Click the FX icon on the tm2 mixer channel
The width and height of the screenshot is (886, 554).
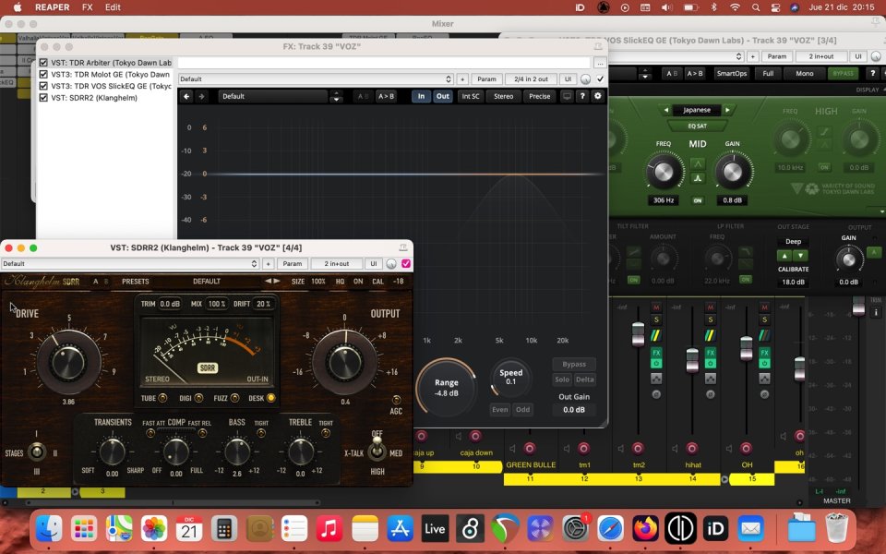point(655,353)
